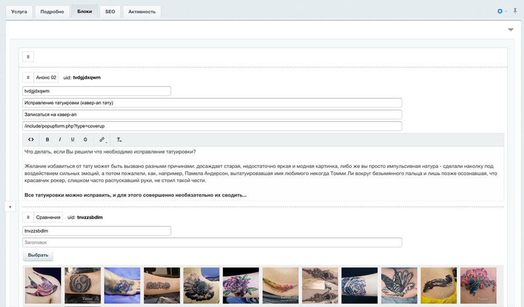Apply bold formatting in the text editor

(47, 140)
